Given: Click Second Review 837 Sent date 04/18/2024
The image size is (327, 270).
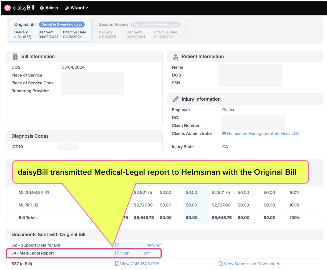Looking at the screenshot, I should point(136,37).
